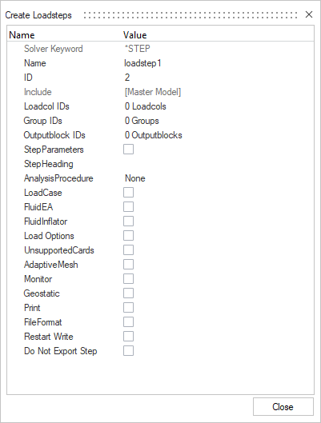Enable the StepParameters checkbox
Viewport: 321px width, 423px height.
[128, 150]
